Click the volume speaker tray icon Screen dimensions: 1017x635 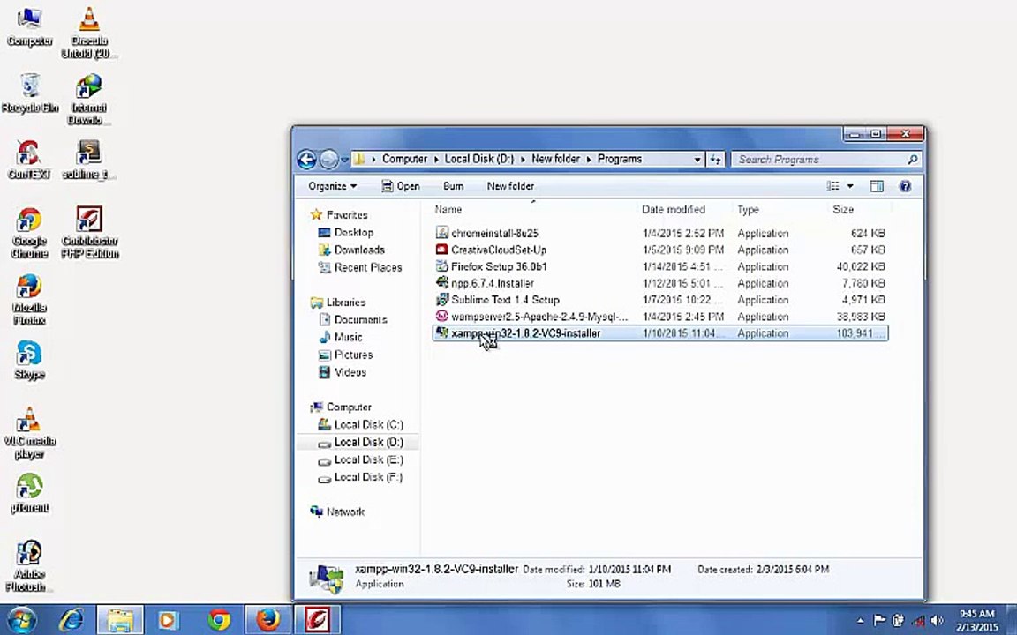[937, 621]
